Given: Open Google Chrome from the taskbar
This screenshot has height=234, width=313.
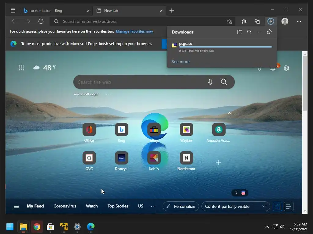Looking at the screenshot, I should (37, 227).
